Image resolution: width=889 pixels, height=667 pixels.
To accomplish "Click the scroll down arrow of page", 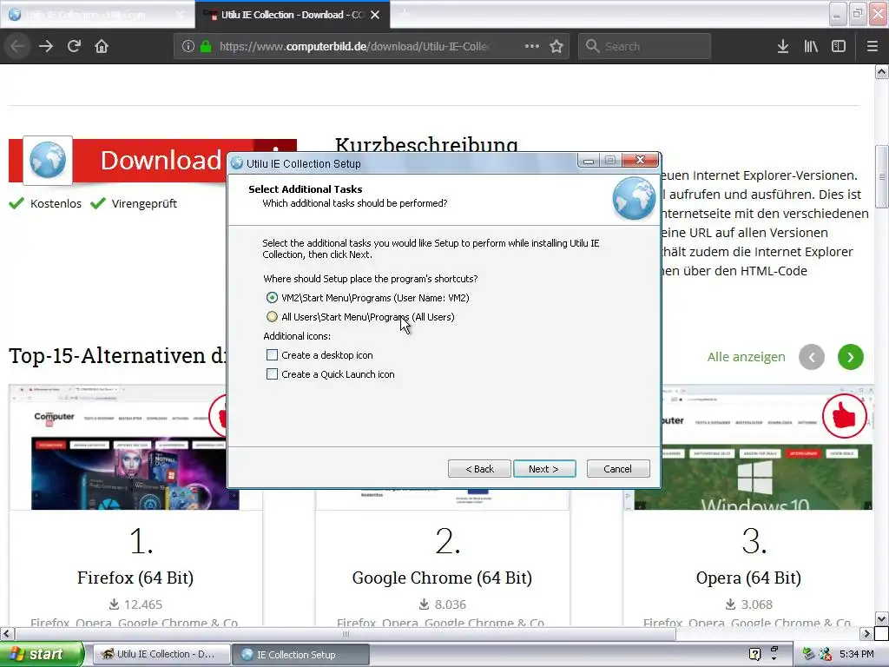I will [x=882, y=618].
